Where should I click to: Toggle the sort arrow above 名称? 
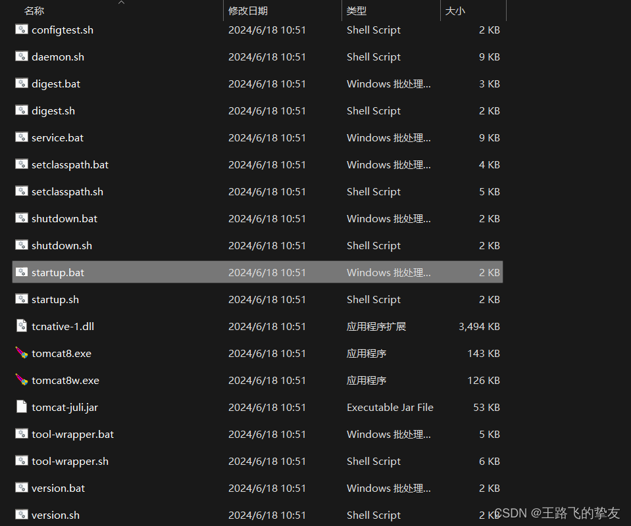pyautogui.click(x=122, y=3)
